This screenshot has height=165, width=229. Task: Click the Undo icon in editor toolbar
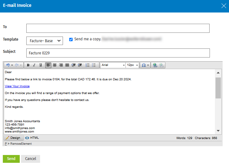pos(8,65)
